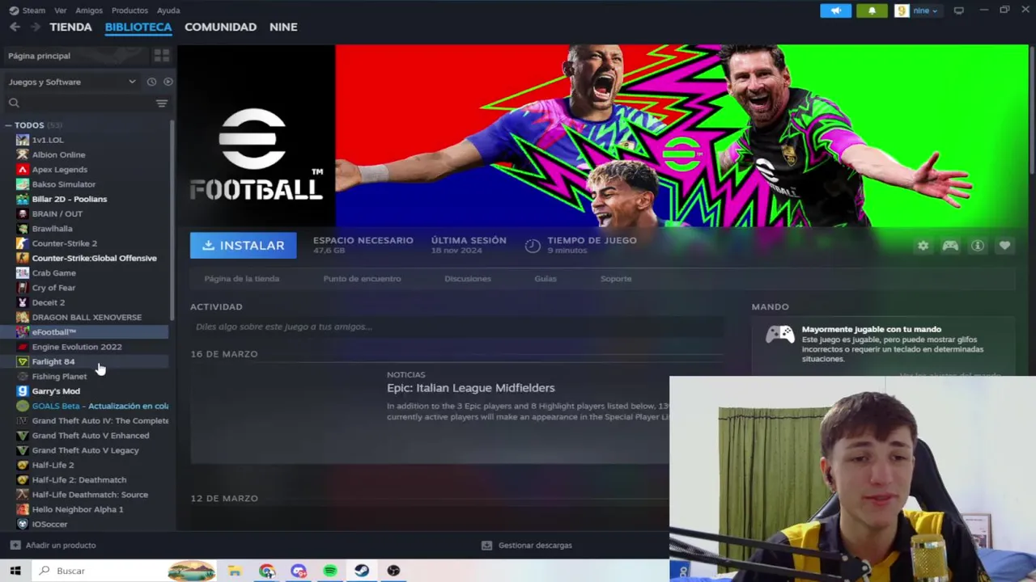The height and width of the screenshot is (582, 1036).
Task: Click the recent clock icon in library filter
Action: point(151,82)
